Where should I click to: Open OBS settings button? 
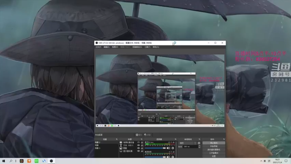[214, 156]
